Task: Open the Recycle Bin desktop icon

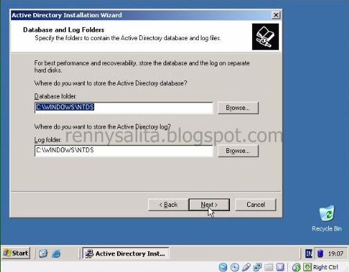Action: point(326,218)
